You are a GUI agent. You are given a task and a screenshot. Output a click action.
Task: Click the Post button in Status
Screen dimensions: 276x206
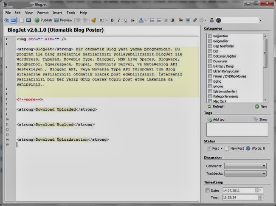(x=213, y=148)
